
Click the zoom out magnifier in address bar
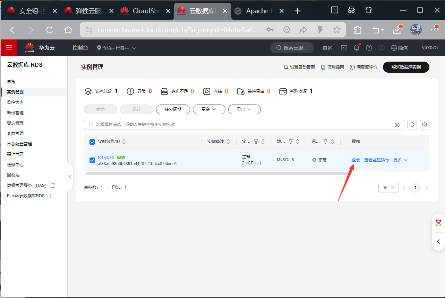coord(286,30)
